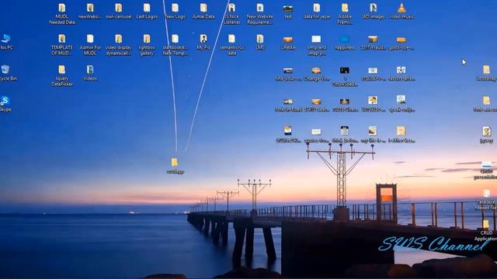The image size is (497, 279).
Task: Click the data for seyar folder
Action: pyautogui.click(x=317, y=12)
